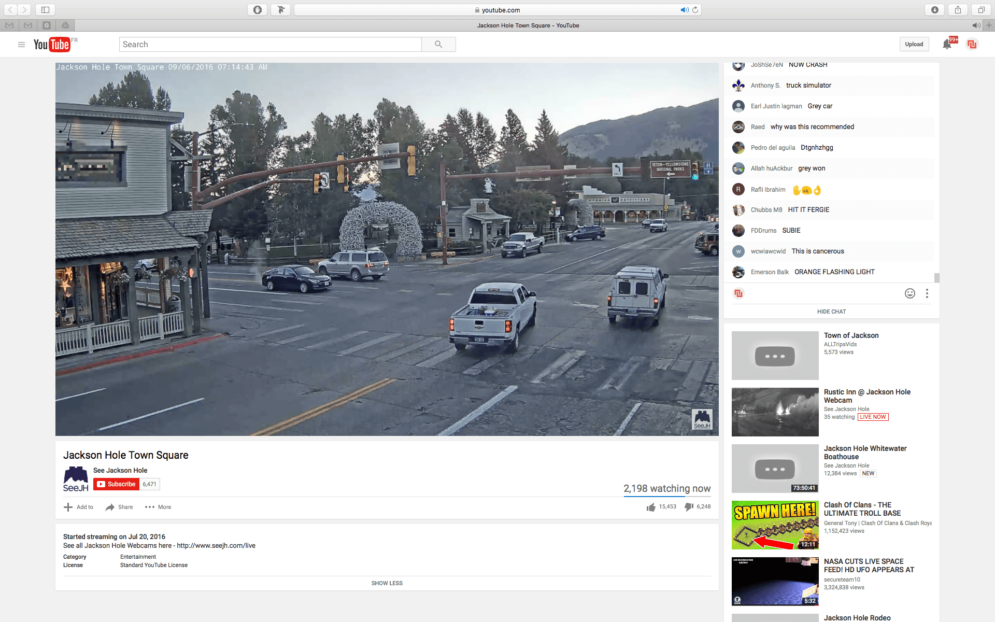Open a new tab with plus button
The image size is (995, 622).
tap(989, 25)
